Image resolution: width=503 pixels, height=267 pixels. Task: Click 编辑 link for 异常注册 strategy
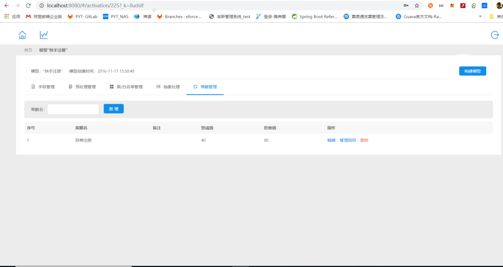(331, 140)
